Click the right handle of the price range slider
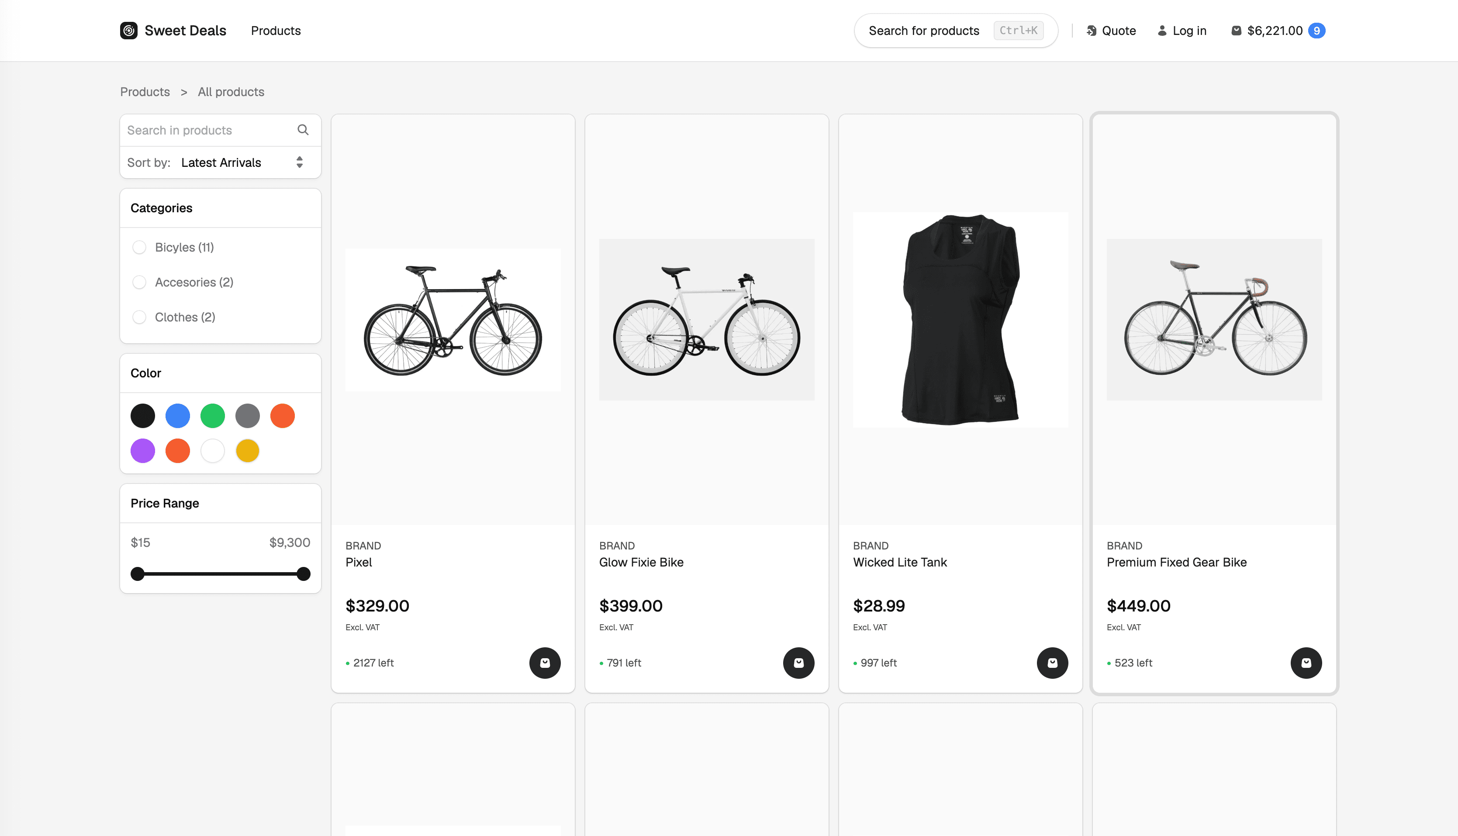This screenshot has width=1458, height=836. [303, 573]
